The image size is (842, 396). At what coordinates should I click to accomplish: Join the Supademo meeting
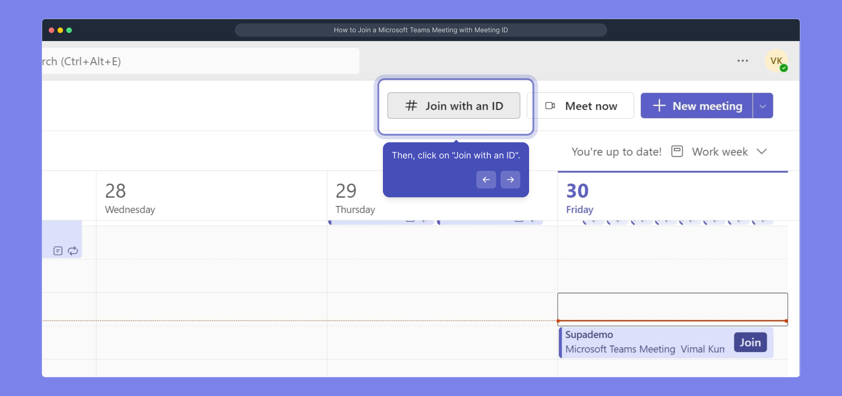pyautogui.click(x=750, y=342)
